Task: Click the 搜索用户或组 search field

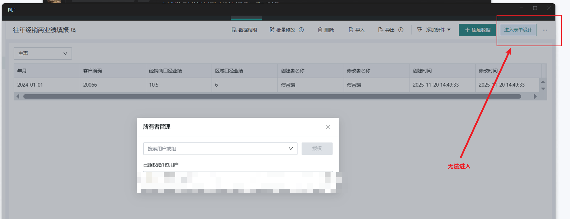Action: (x=220, y=149)
